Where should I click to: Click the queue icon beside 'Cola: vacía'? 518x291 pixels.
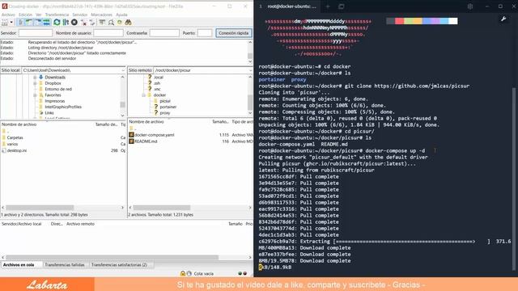[189, 273]
